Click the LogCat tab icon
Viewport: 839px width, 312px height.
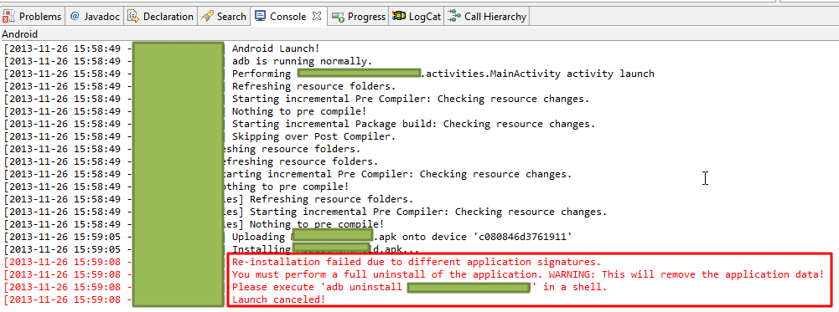399,17
